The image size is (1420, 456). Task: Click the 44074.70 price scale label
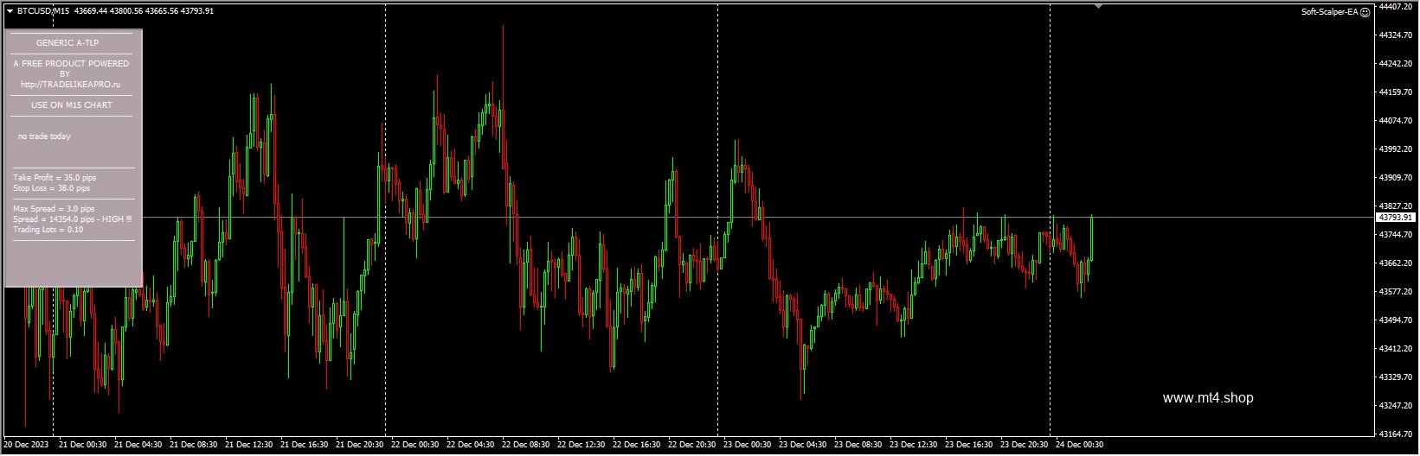[1396, 121]
